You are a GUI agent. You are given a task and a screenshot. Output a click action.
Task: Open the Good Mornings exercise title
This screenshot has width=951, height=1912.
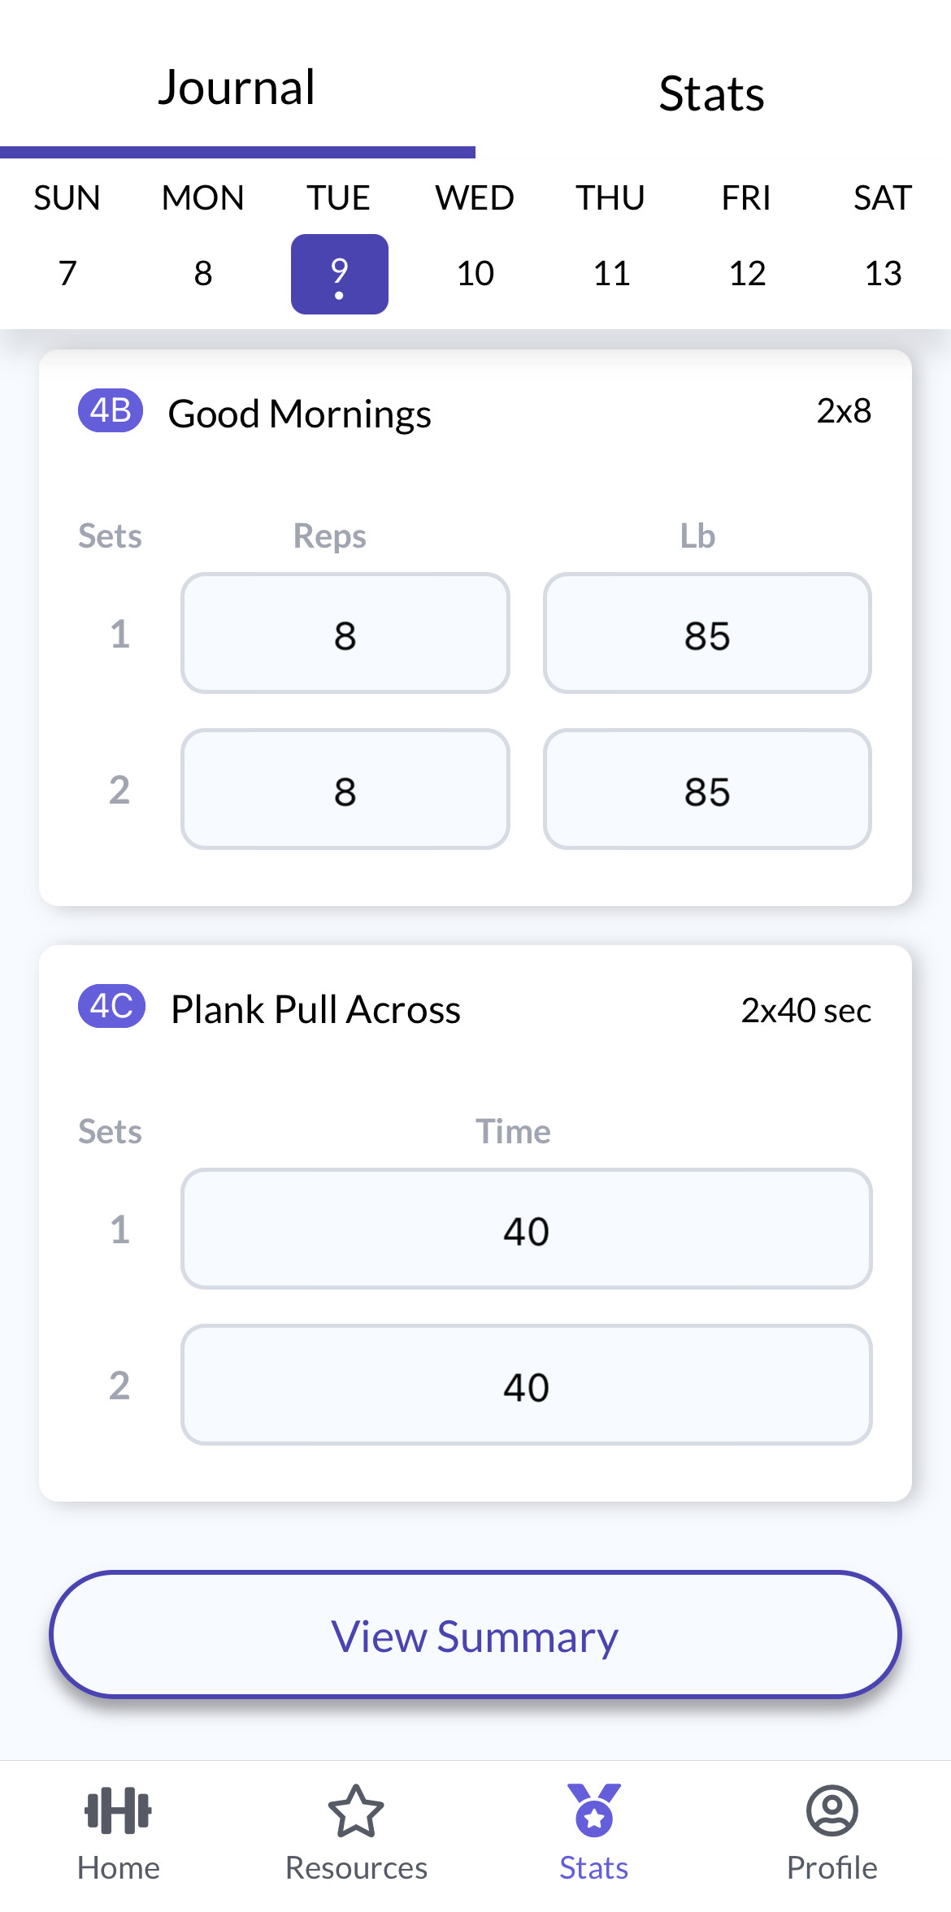pyautogui.click(x=300, y=414)
